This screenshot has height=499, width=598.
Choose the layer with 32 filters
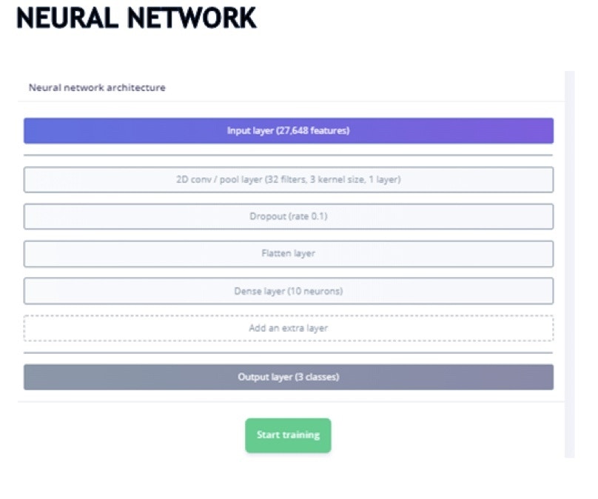289,180
